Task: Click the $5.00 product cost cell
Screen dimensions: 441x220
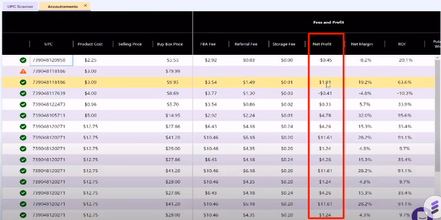Action: click(x=90, y=116)
